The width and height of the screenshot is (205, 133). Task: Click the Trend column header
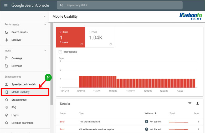[x=172, y=113]
